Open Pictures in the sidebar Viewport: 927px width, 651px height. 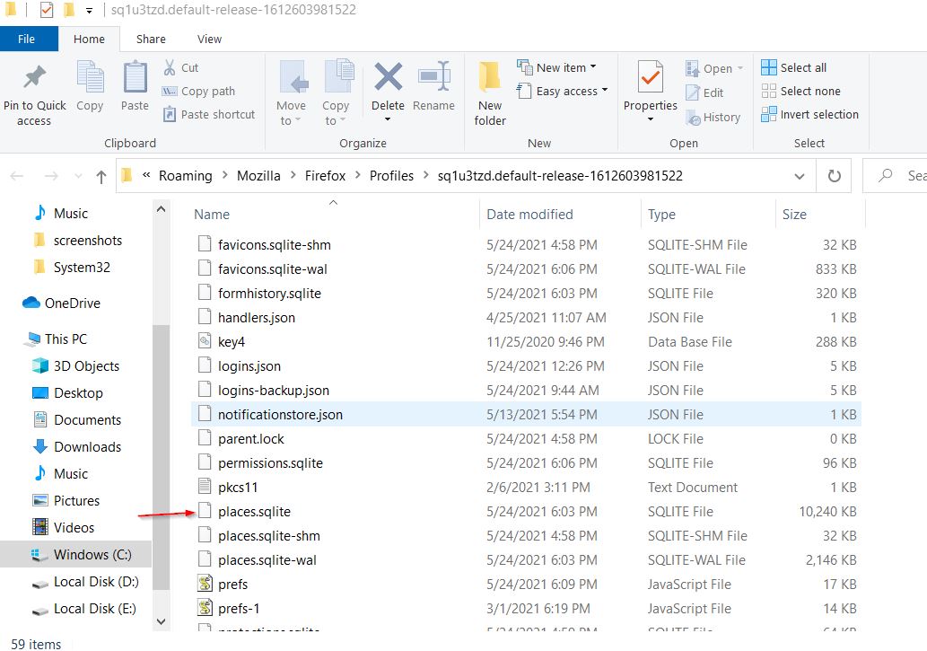66,501
